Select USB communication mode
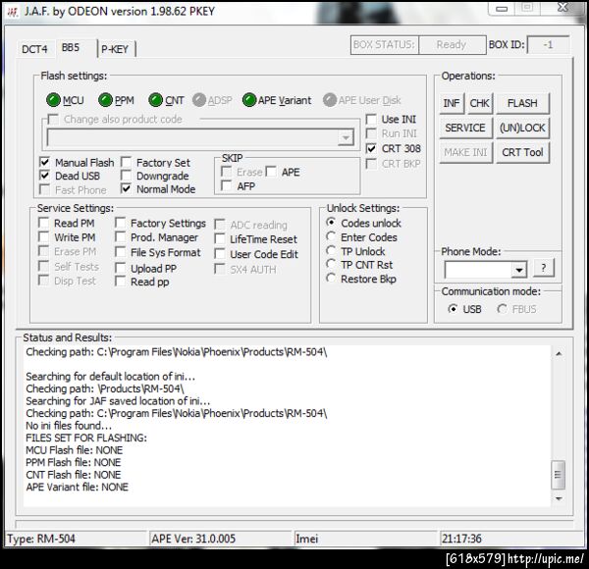Viewport: 589px width, 569px height. [453, 308]
